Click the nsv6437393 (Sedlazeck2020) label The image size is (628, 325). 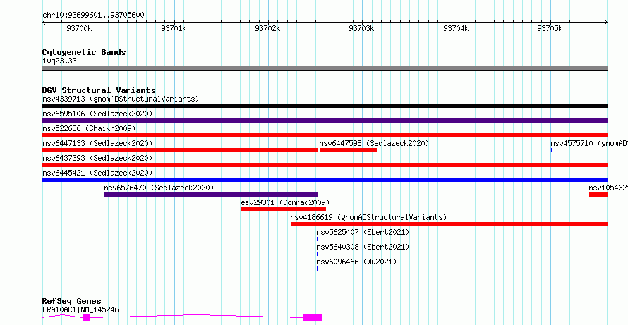click(x=97, y=158)
